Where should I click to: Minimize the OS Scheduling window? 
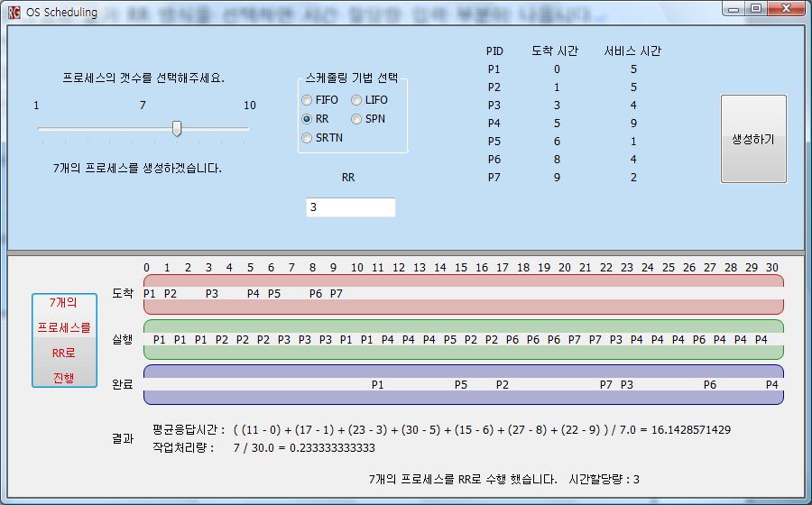[733, 8]
